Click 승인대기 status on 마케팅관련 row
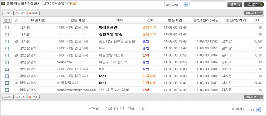Screen dimensions: 267x116 pyautogui.click(x=149, y=27)
